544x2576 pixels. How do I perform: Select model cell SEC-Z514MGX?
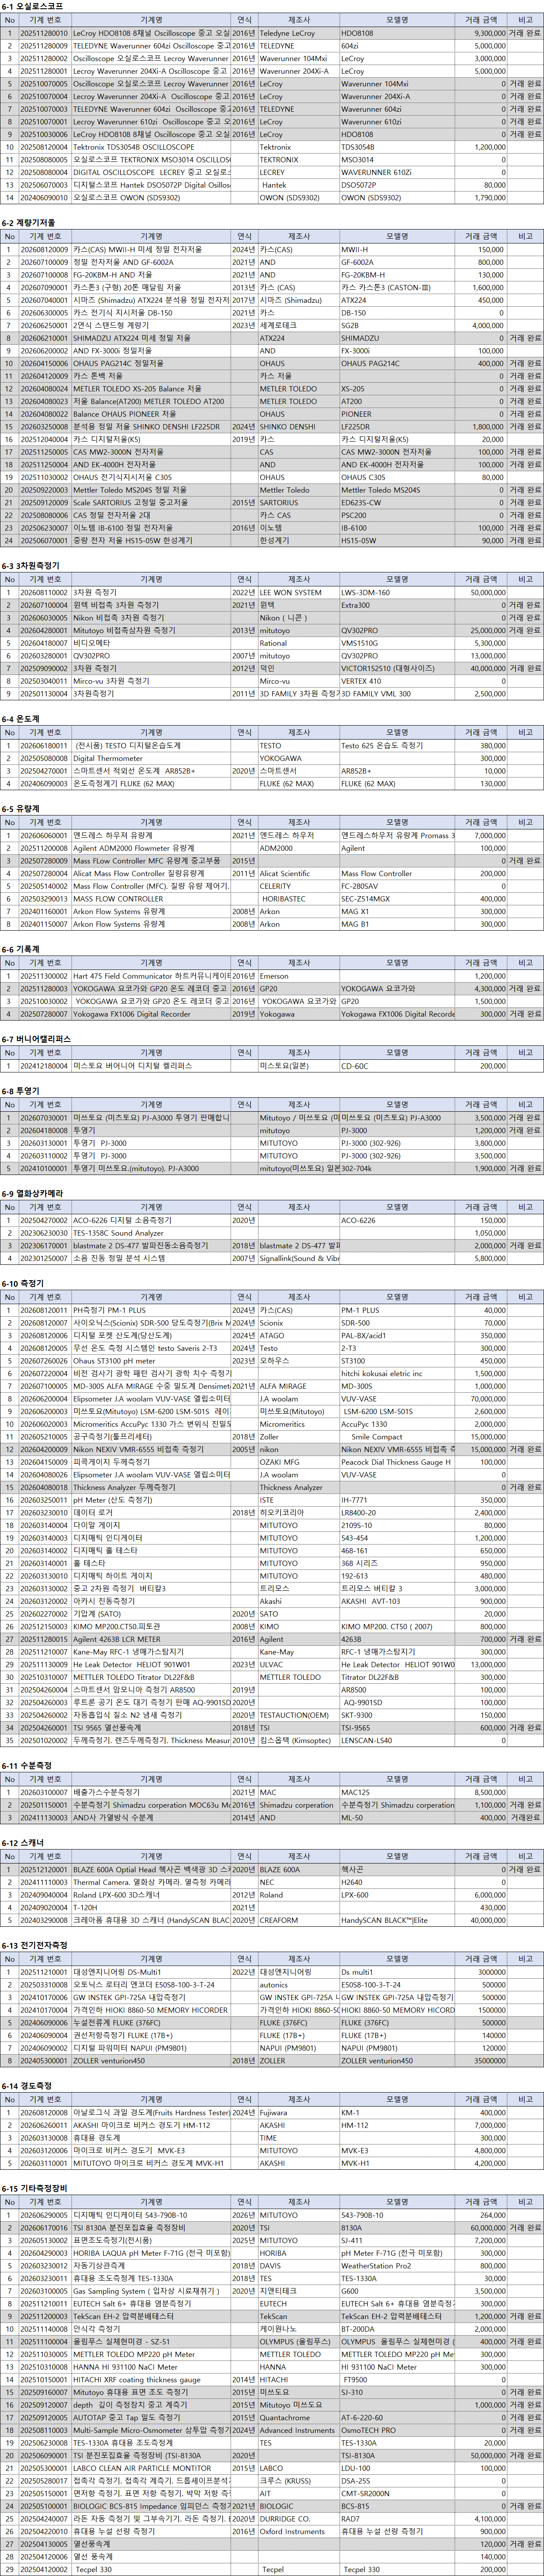coord(396,899)
